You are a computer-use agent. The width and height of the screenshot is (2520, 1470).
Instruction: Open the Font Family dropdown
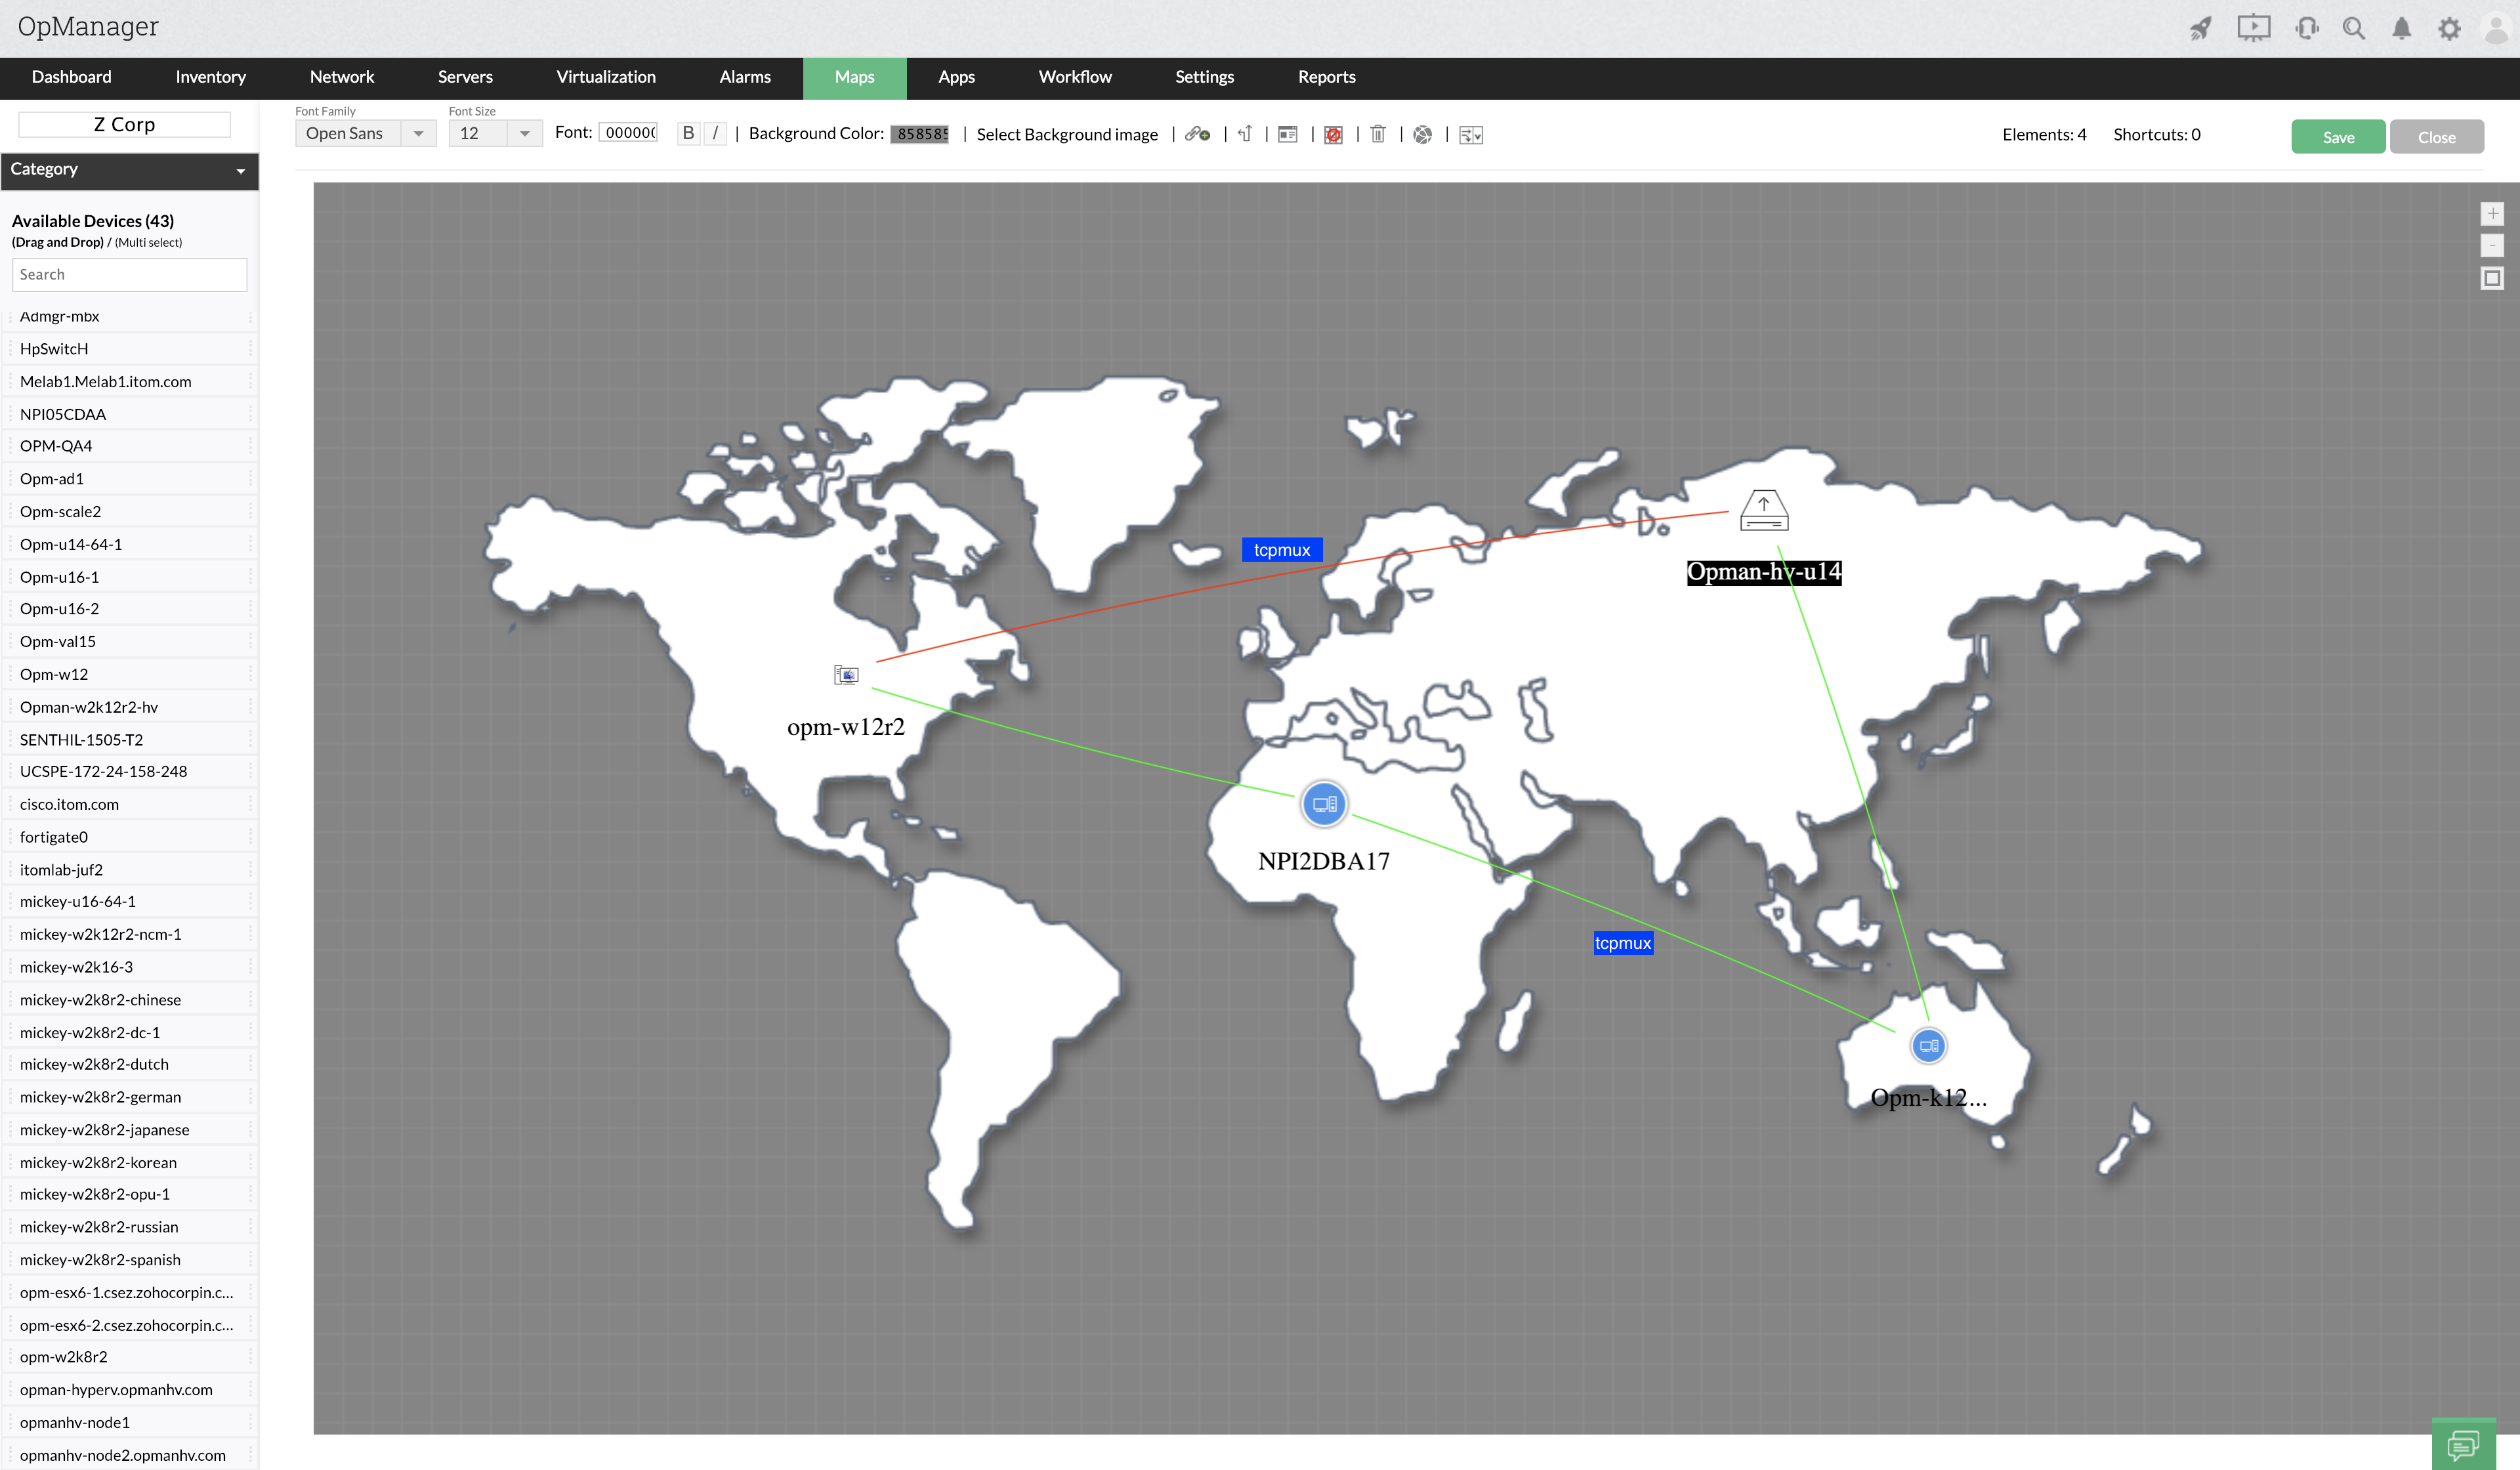point(365,133)
